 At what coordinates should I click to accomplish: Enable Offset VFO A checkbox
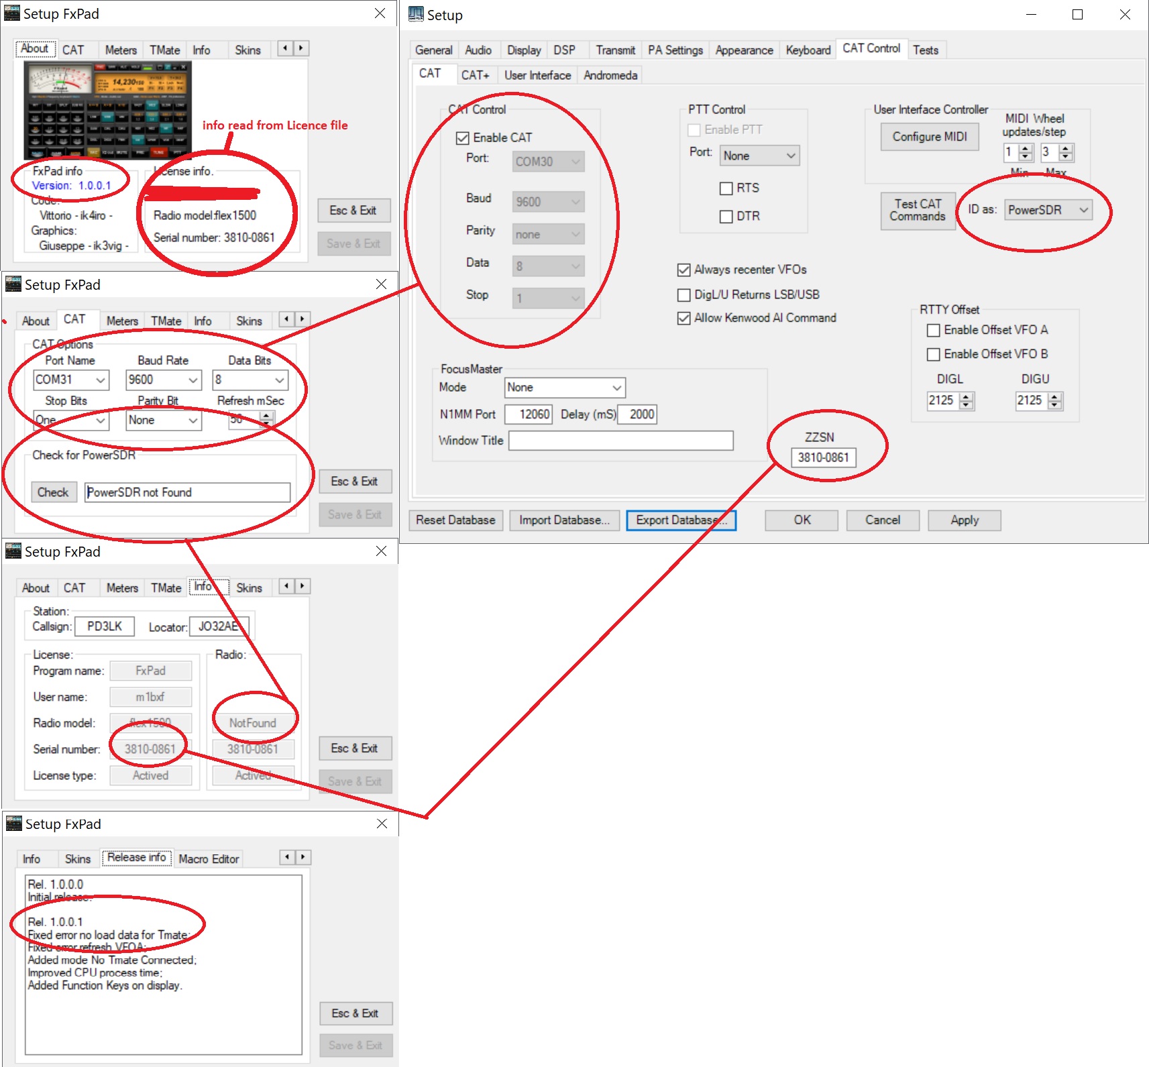(933, 331)
